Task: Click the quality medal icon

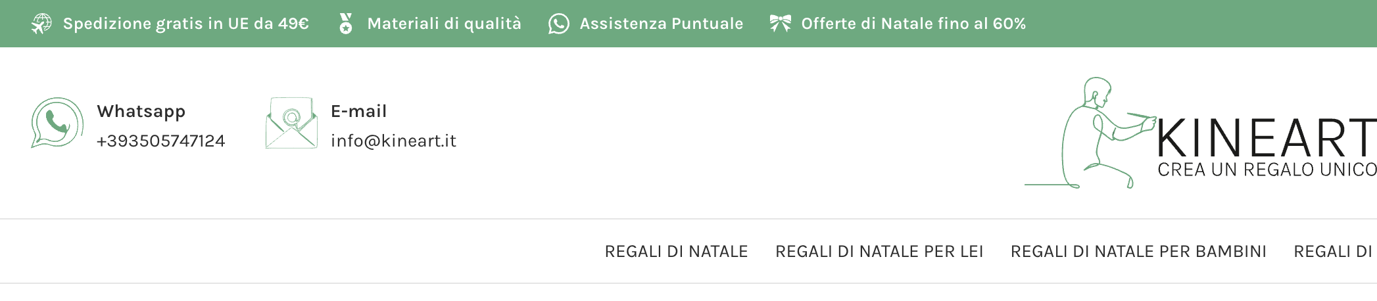Action: pyautogui.click(x=346, y=24)
